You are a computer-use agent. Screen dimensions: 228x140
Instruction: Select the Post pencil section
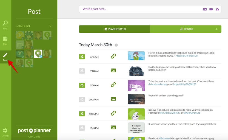(x=5, y=57)
